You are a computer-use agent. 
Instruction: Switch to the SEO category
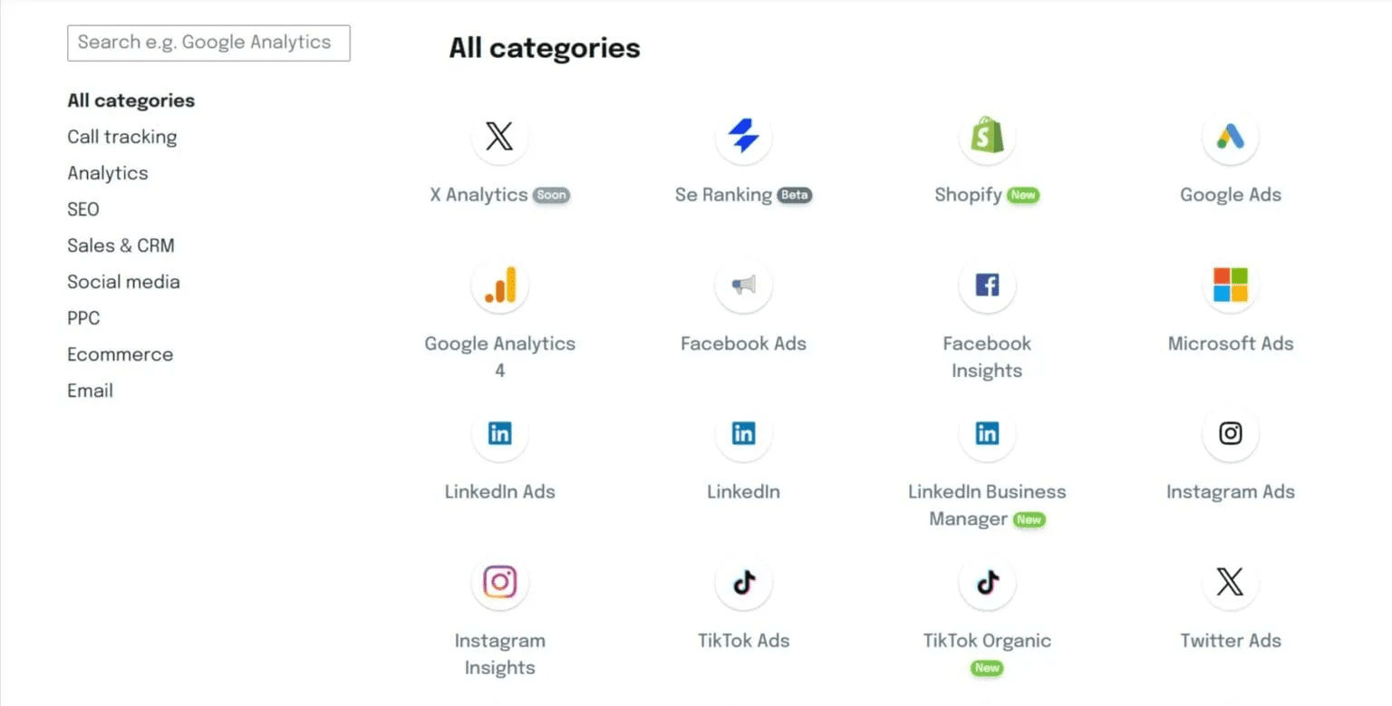(82, 209)
